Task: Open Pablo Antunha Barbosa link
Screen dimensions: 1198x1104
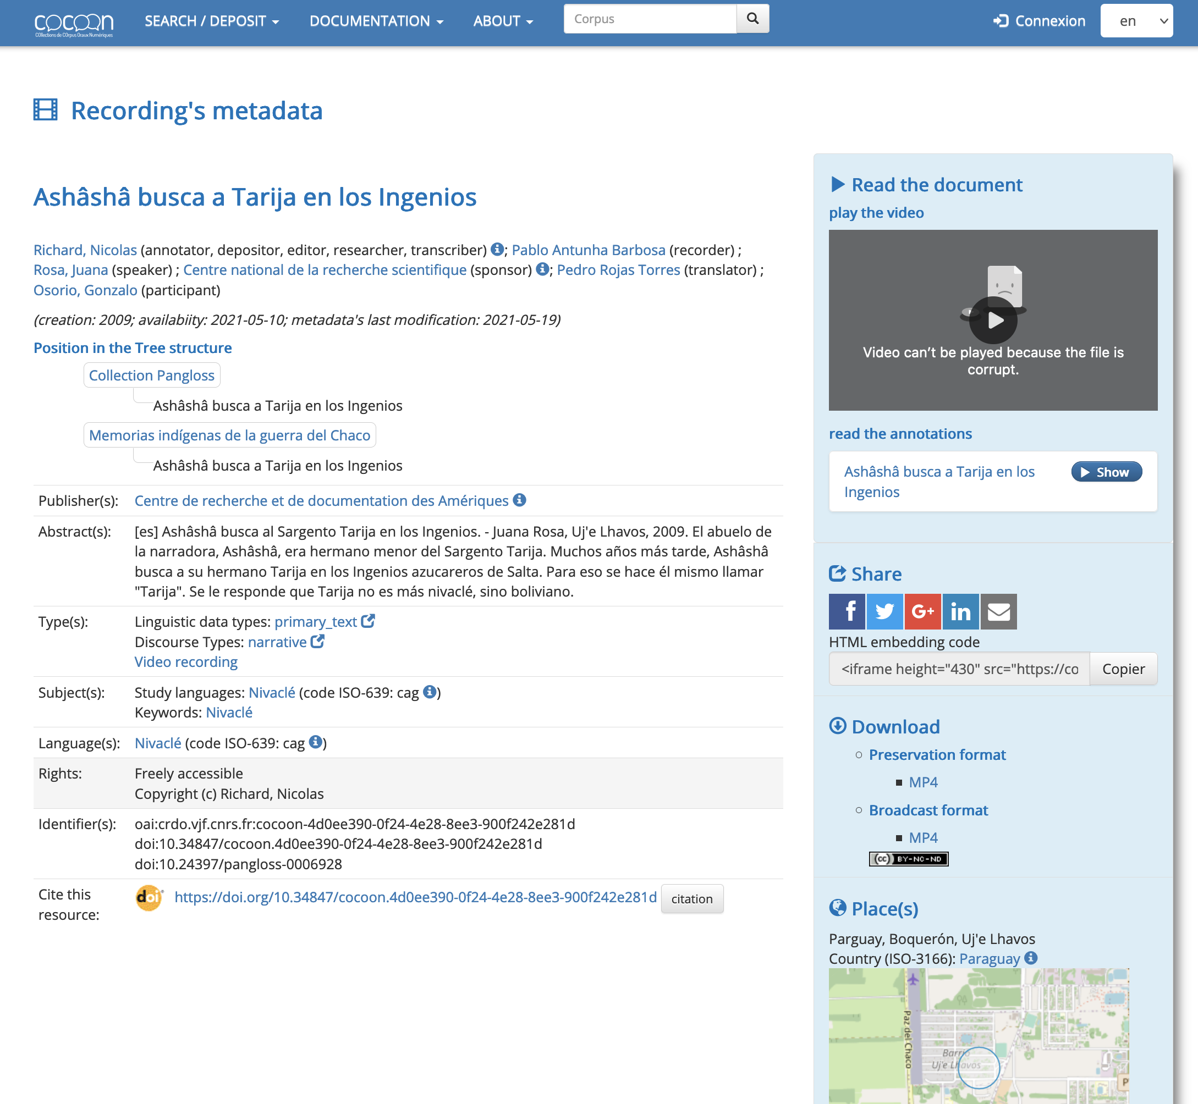Action: [588, 250]
